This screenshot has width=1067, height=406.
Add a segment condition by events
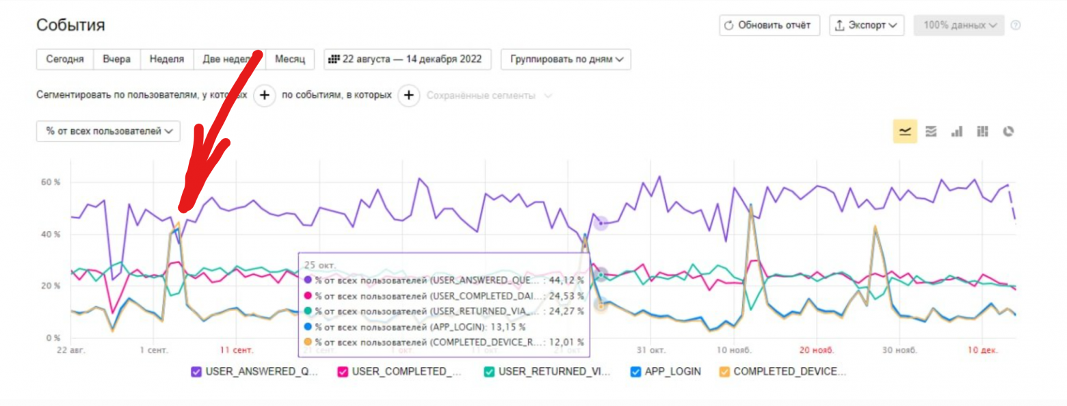click(408, 96)
